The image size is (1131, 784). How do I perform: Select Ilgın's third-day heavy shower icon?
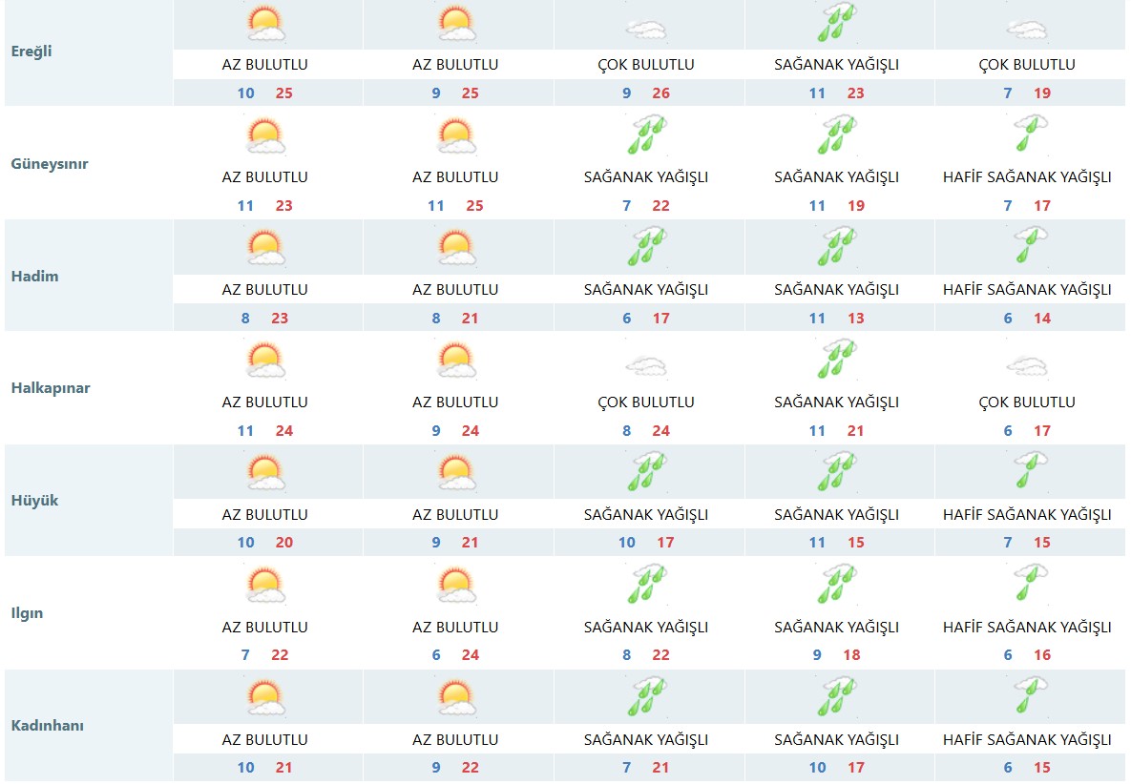[646, 585]
